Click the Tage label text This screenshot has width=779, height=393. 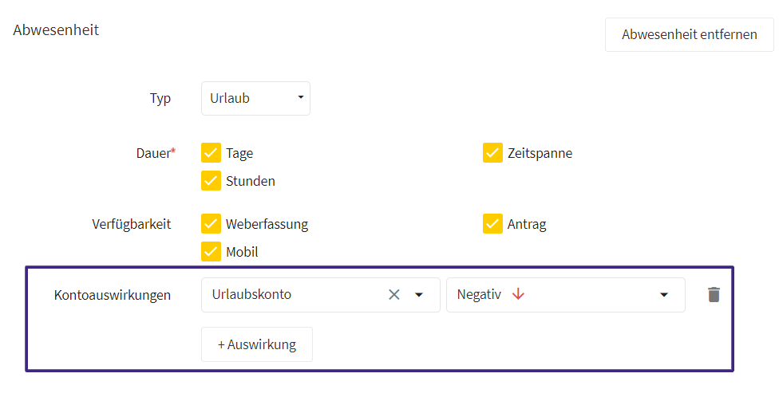[239, 153]
